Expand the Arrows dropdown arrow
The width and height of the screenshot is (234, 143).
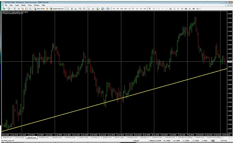(x=200, y=9)
